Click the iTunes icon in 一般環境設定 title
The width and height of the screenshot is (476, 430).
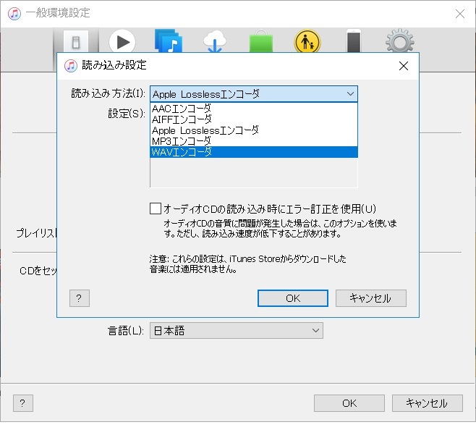[14, 13]
